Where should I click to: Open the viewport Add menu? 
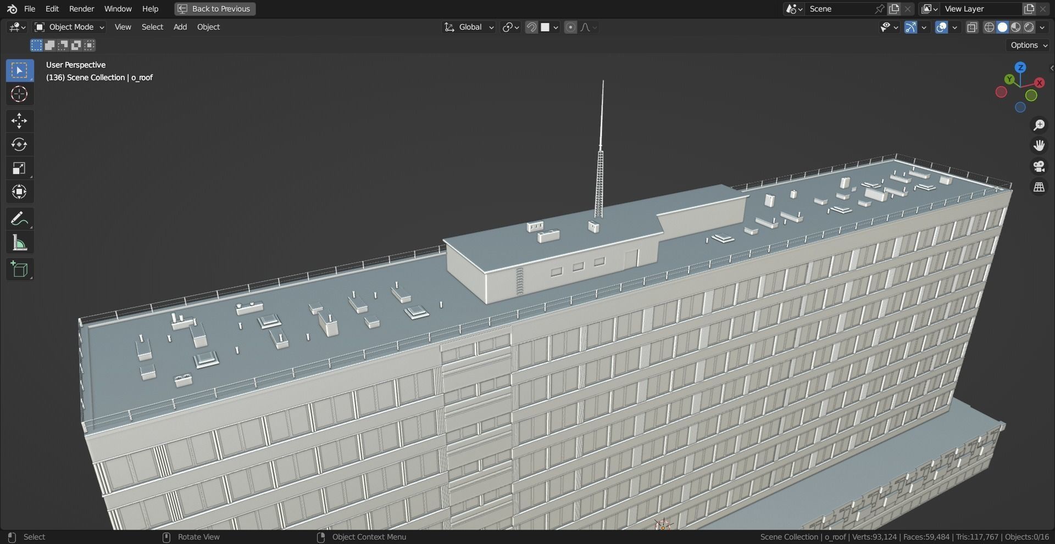click(180, 27)
